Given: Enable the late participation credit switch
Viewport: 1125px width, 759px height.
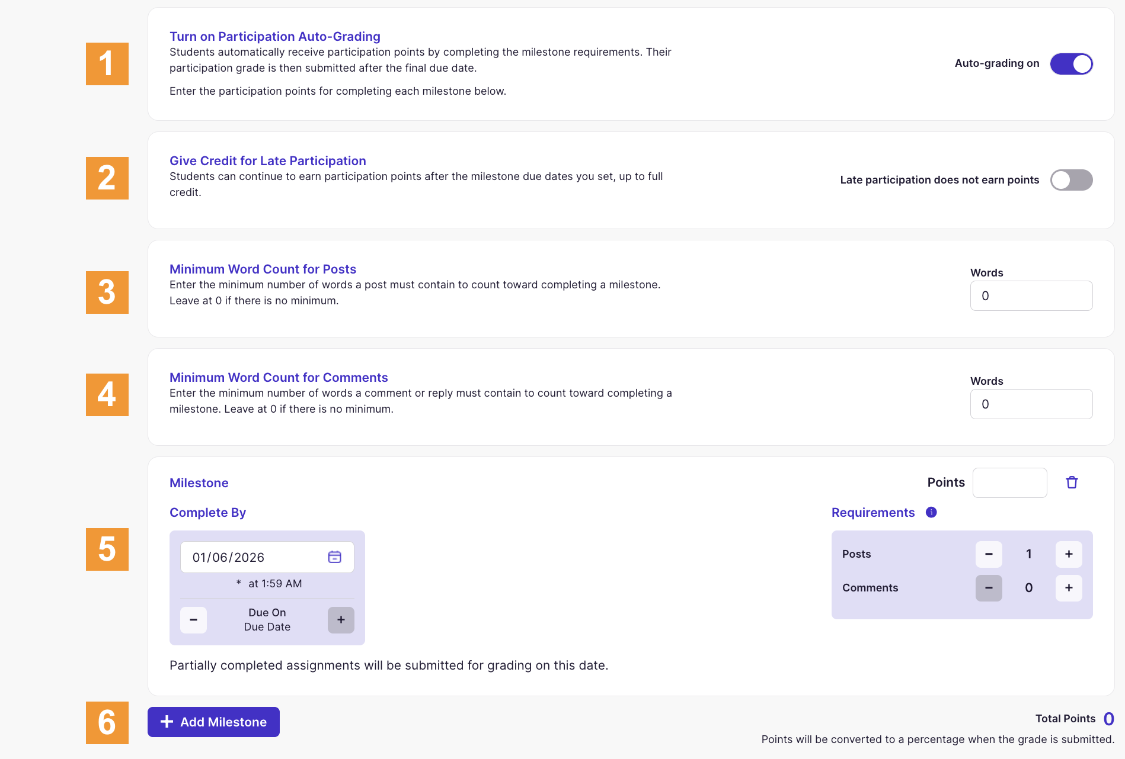Looking at the screenshot, I should click(1071, 180).
